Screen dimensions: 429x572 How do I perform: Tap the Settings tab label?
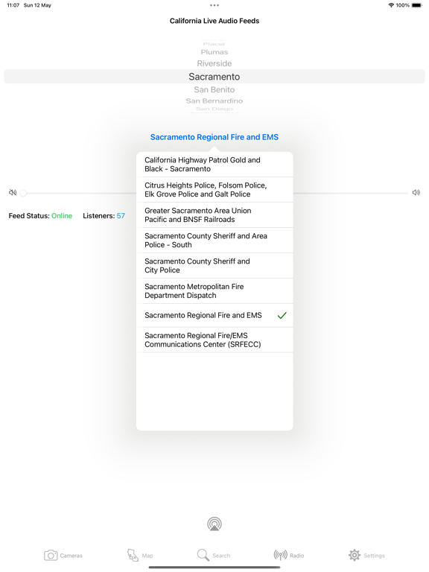pyautogui.click(x=375, y=556)
